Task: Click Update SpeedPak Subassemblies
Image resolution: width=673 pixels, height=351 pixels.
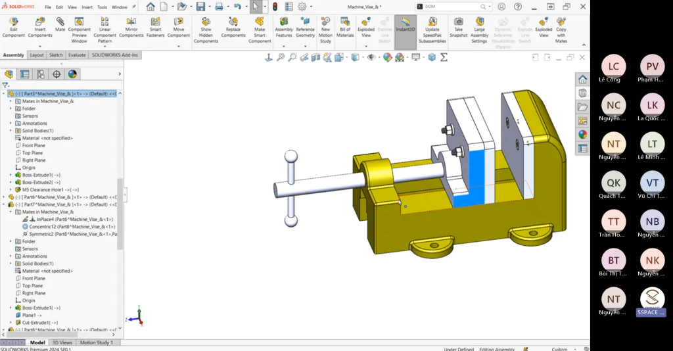Action: click(432, 30)
